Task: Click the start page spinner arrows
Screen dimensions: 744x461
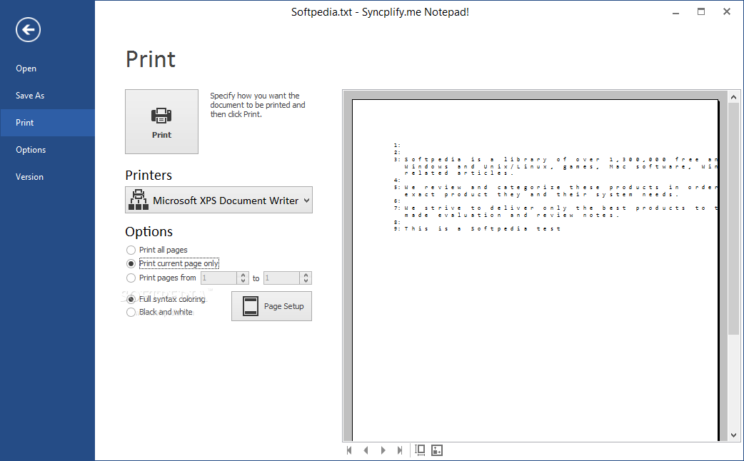Action: [x=243, y=278]
